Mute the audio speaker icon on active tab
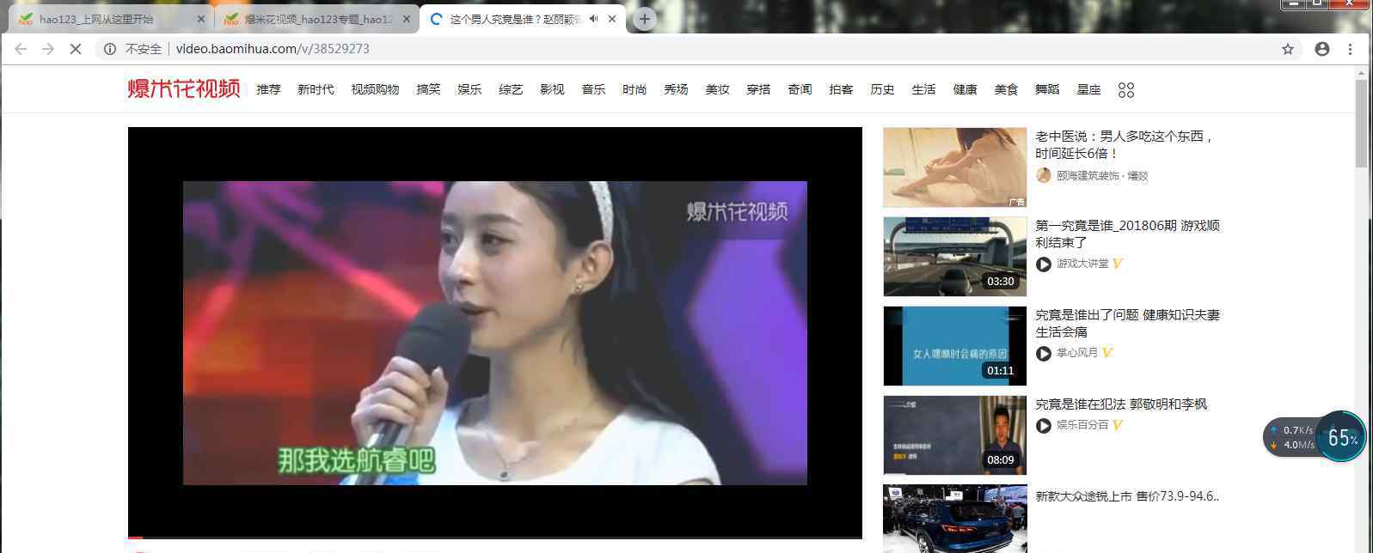1373x553 pixels. [x=593, y=19]
